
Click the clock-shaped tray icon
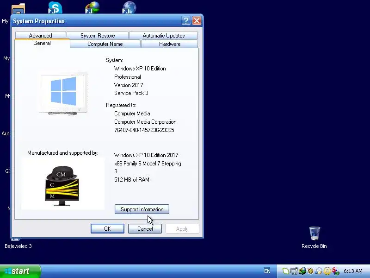point(319,271)
